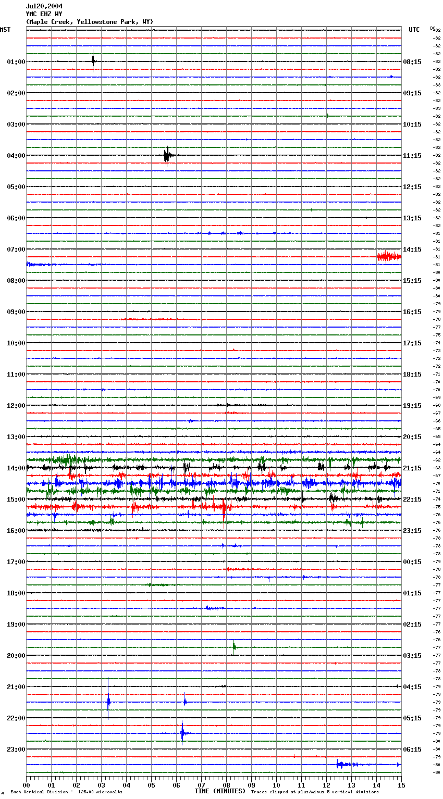
Task: Click the blue event on the 22:30 trace
Action: pyautogui.click(x=182, y=733)
